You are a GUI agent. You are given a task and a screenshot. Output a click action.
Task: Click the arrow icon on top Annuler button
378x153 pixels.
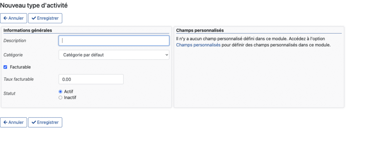click(x=5, y=18)
